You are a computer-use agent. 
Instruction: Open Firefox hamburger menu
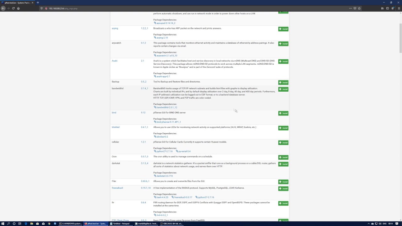click(398, 8)
